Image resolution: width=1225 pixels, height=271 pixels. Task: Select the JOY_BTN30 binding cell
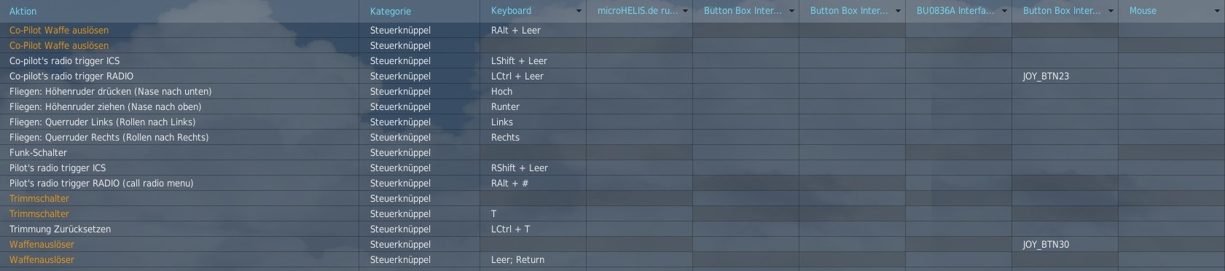pyautogui.click(x=1065, y=244)
